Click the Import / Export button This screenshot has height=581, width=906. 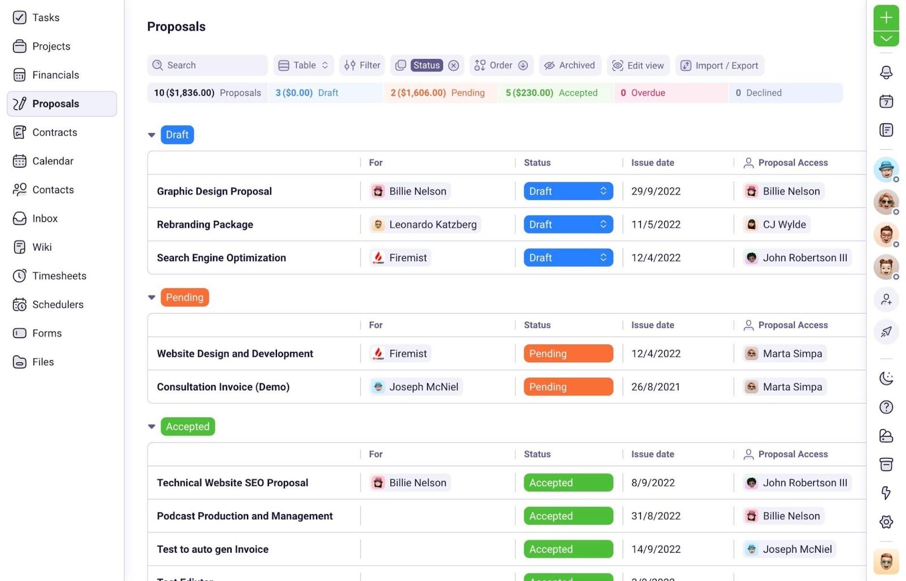[719, 66]
